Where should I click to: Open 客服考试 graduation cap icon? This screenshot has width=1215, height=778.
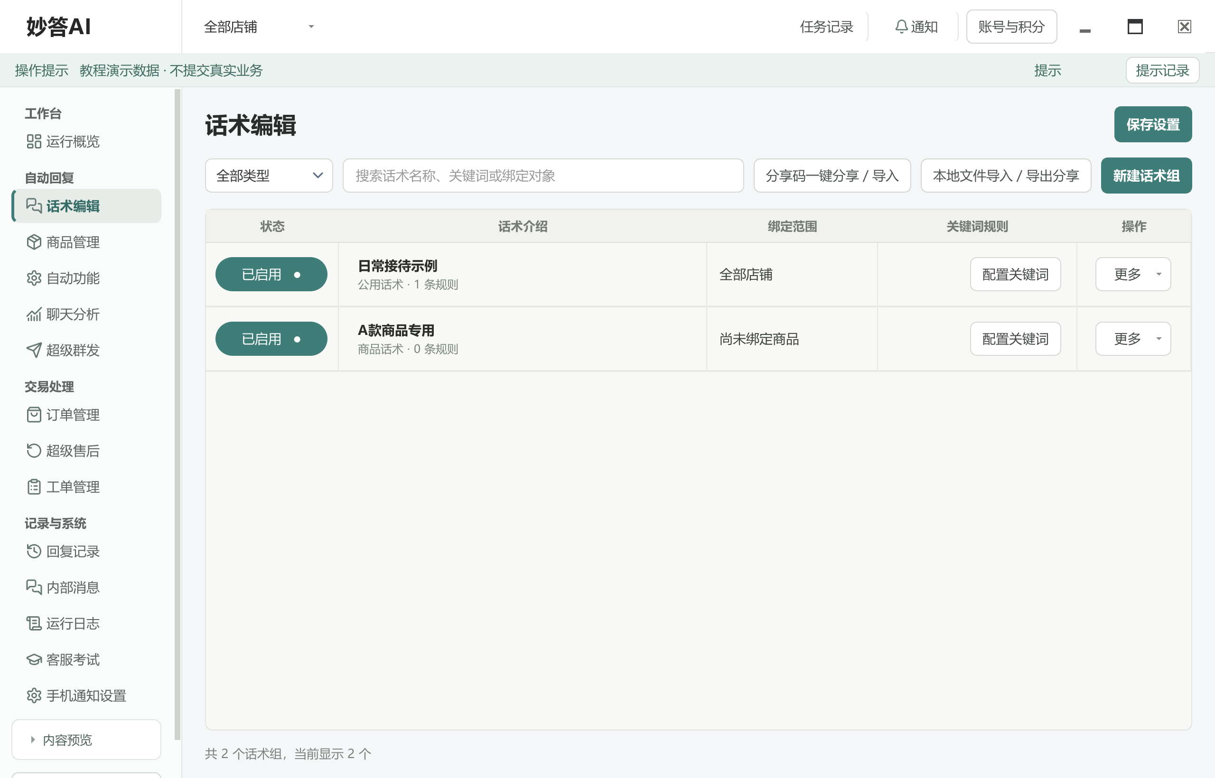pyautogui.click(x=34, y=660)
